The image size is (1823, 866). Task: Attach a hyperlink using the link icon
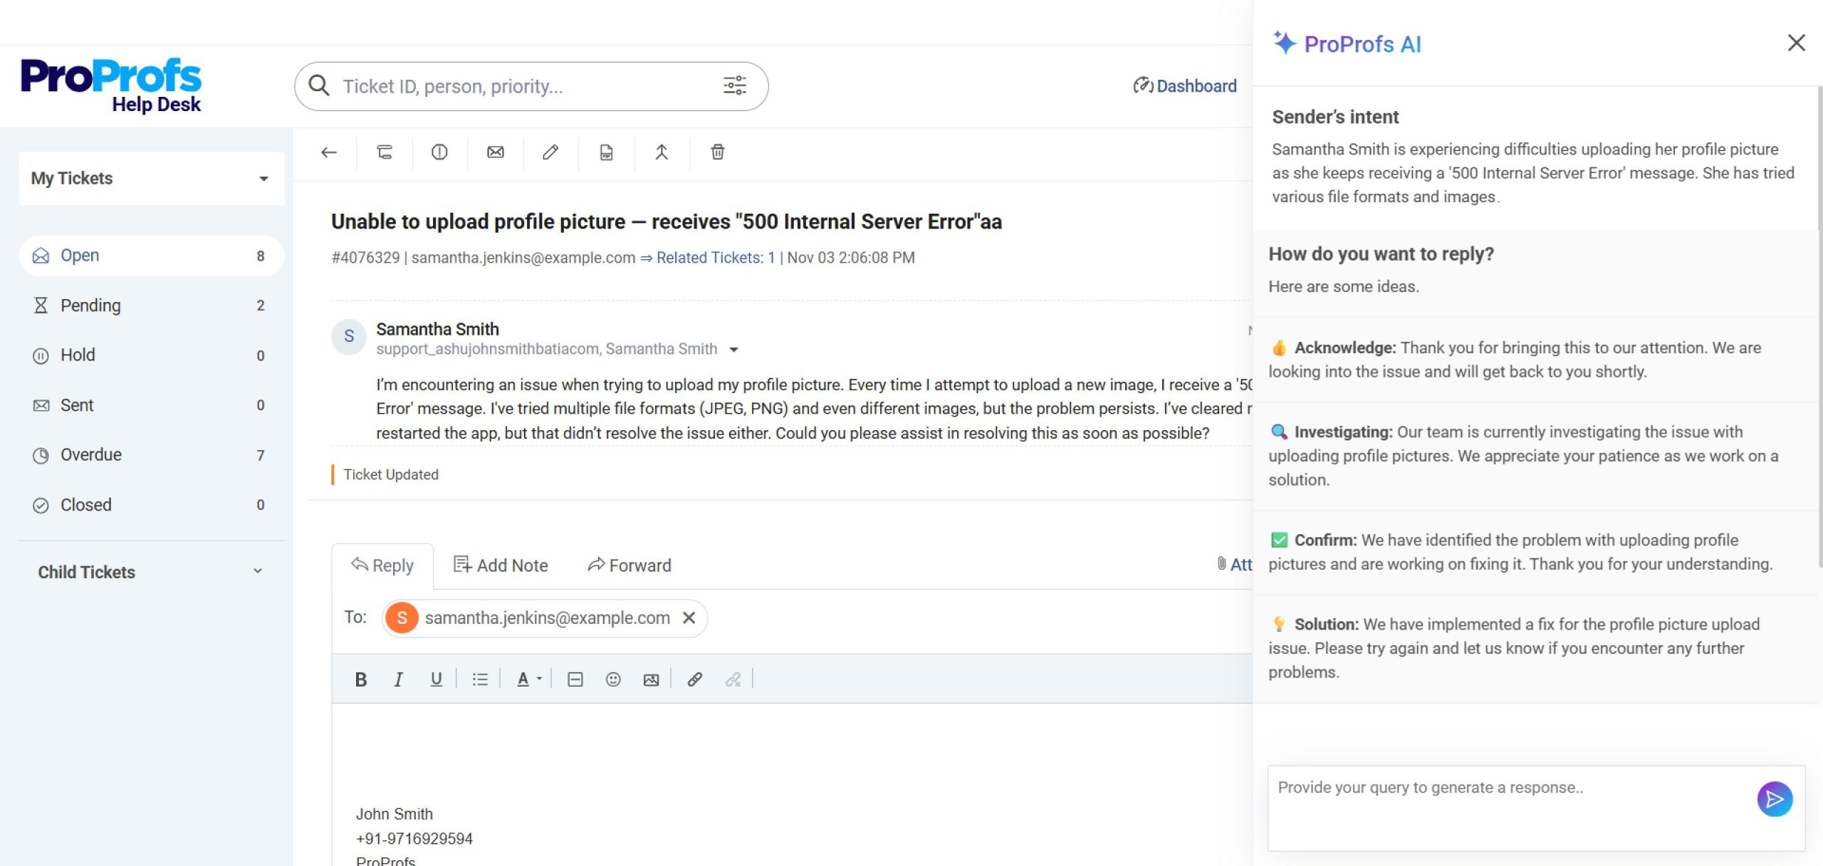[x=695, y=679]
